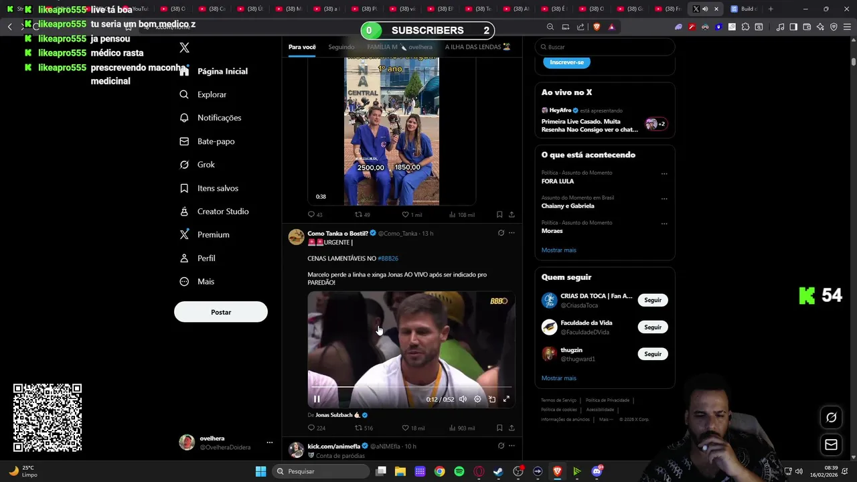The image size is (857, 482).
Task: Toggle picture-in-picture on the video
Action: point(492,399)
